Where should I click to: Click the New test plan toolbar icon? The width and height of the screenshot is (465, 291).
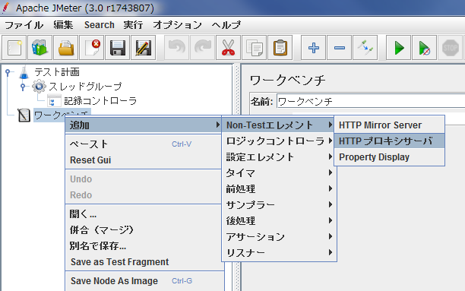click(x=14, y=48)
